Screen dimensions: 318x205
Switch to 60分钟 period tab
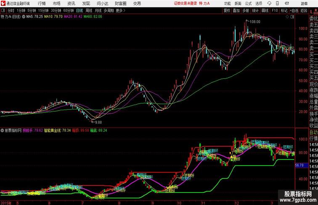(x=68, y=11)
